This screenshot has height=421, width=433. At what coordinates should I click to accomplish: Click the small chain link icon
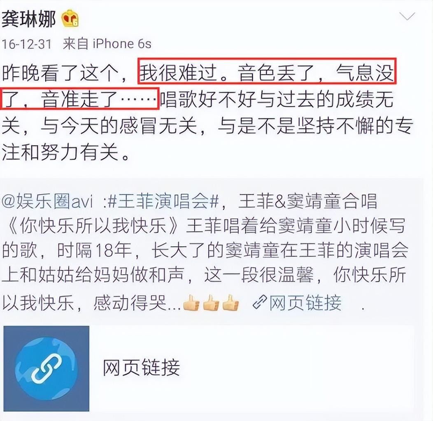pos(260,302)
